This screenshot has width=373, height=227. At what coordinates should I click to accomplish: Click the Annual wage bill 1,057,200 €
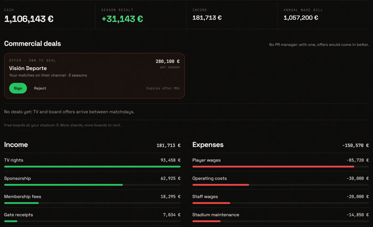pyautogui.click(x=301, y=18)
